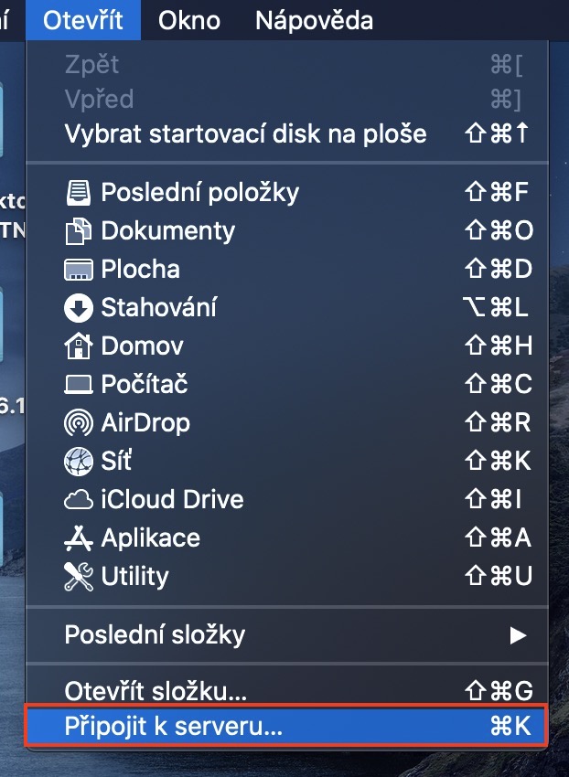Click the Utility tools icon
The width and height of the screenshot is (569, 777).
click(x=79, y=577)
